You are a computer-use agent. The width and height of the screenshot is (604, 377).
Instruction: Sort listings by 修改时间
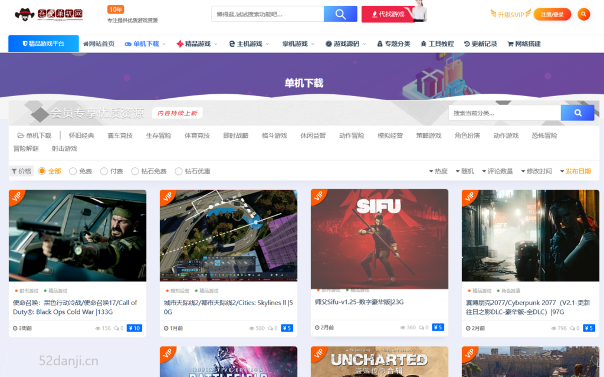coord(537,171)
